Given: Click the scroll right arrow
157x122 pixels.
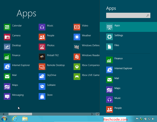Looking at the screenshot, I should (x=92, y=114).
